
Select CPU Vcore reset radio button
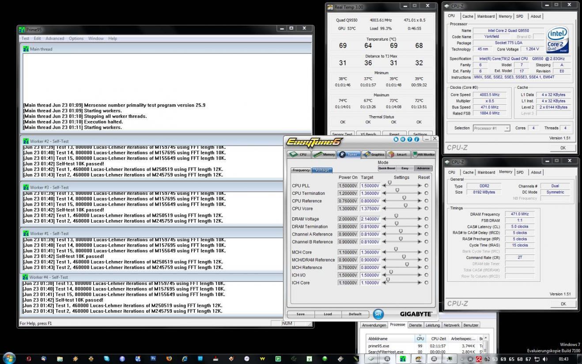point(426,209)
